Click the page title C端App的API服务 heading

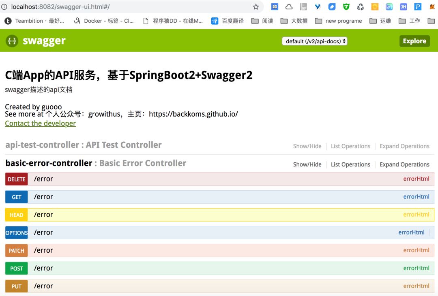129,75
